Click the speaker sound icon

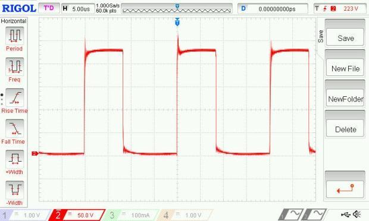357,214
